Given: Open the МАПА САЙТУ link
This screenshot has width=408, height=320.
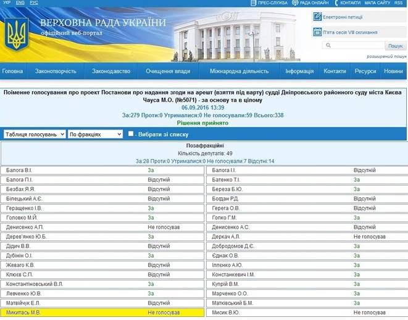Looking at the screenshot, I should click(377, 3).
